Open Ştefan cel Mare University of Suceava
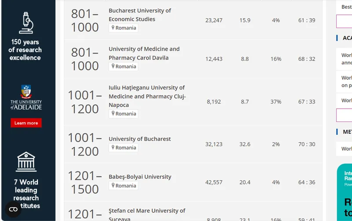This screenshot has height=221, width=352. [x=147, y=214]
